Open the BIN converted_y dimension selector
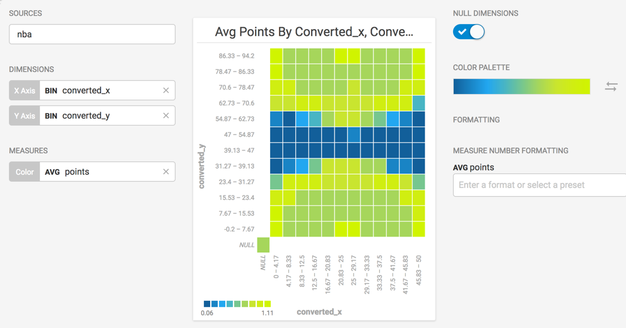The width and height of the screenshot is (626, 328). pyautogui.click(x=101, y=115)
